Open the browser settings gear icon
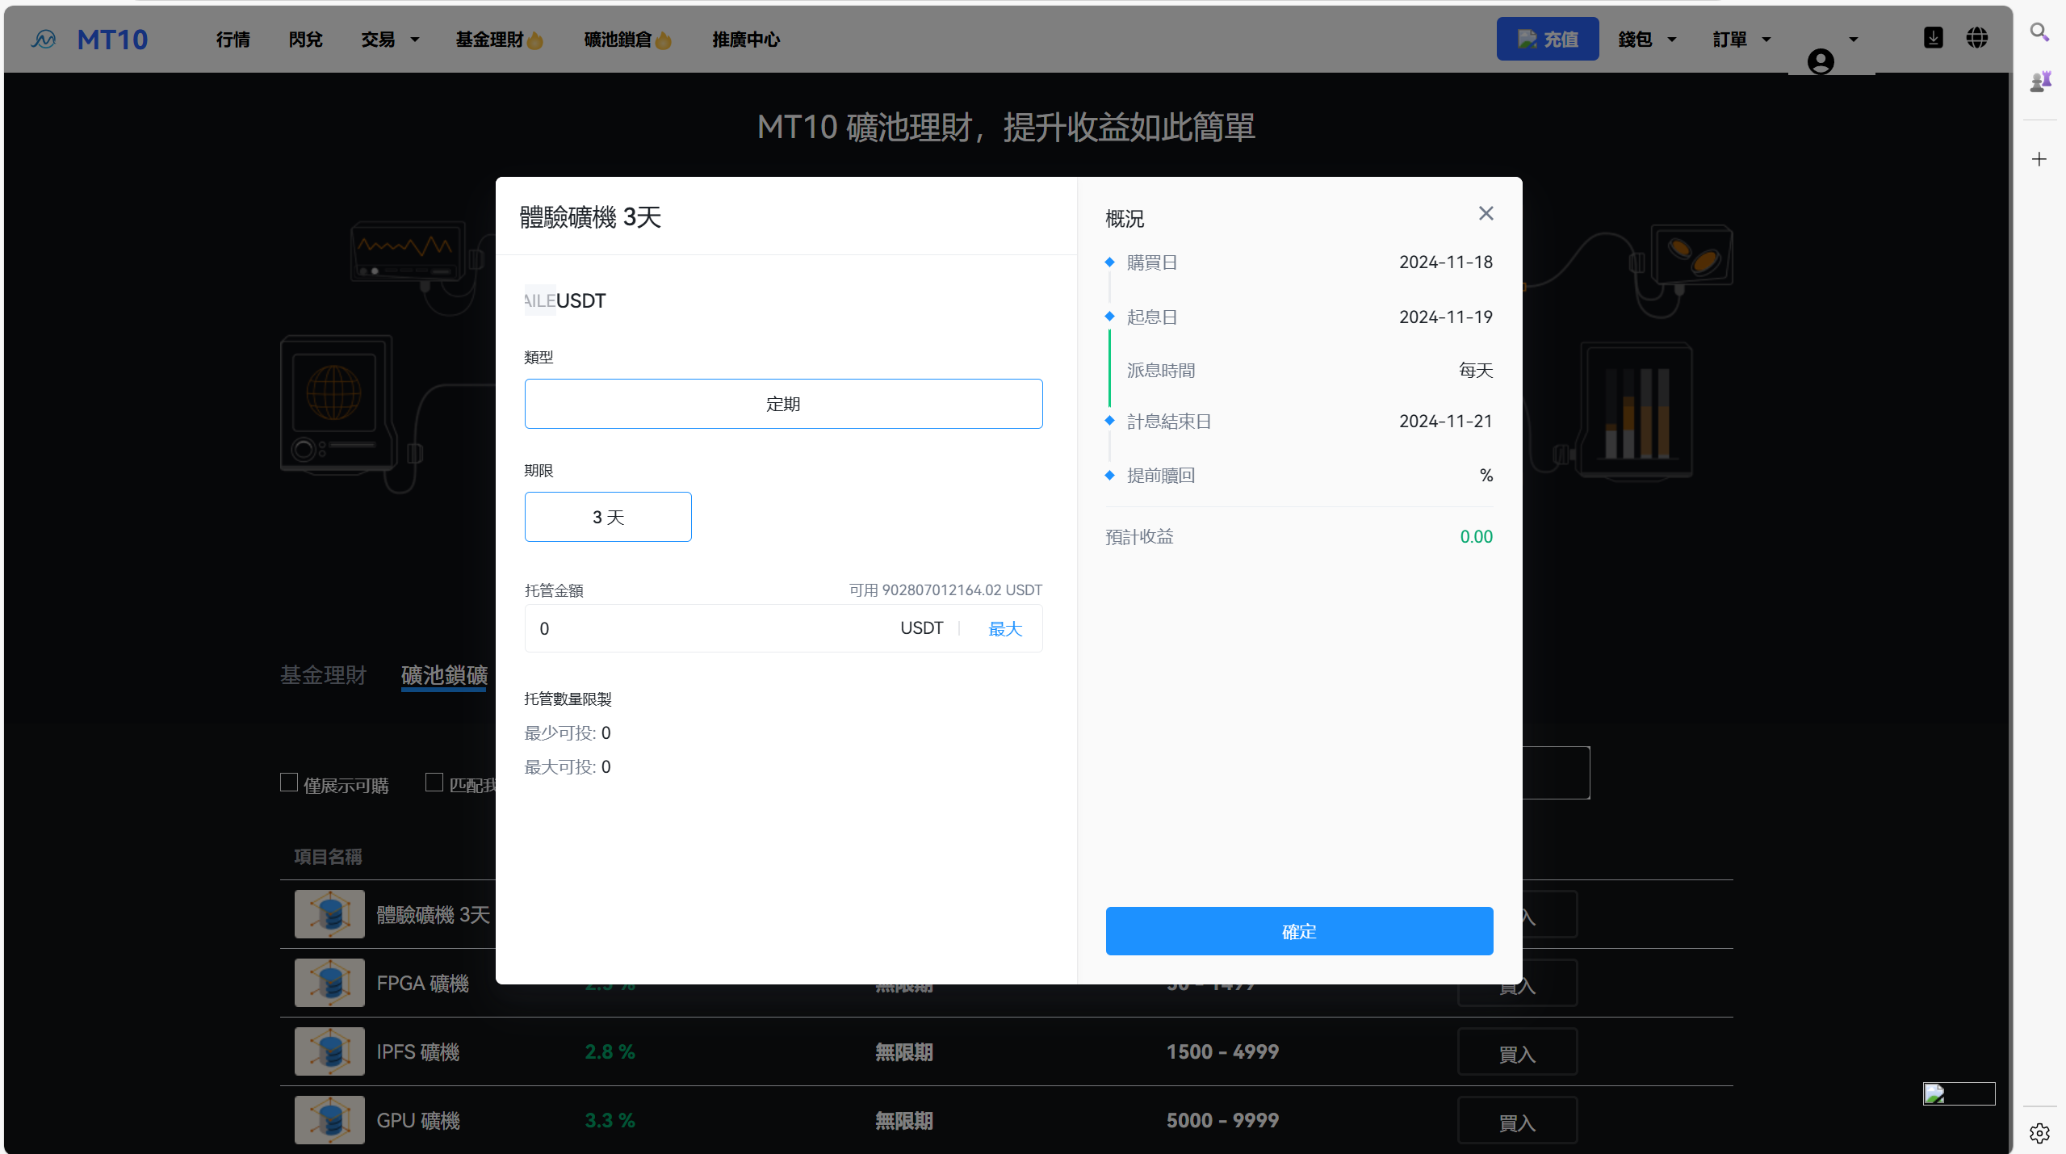This screenshot has height=1154, width=2066. click(2040, 1133)
